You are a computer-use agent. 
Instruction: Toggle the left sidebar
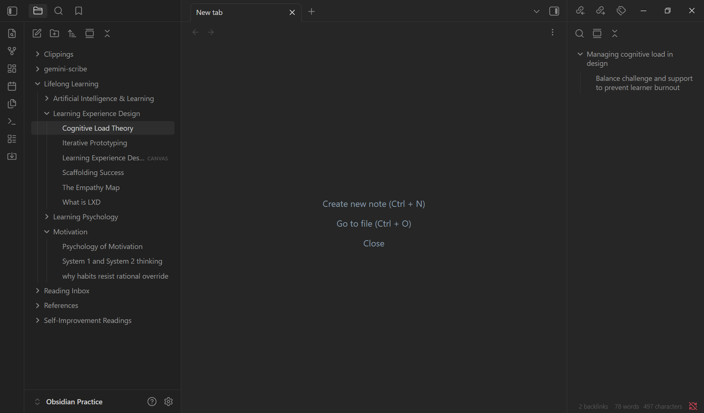click(12, 11)
